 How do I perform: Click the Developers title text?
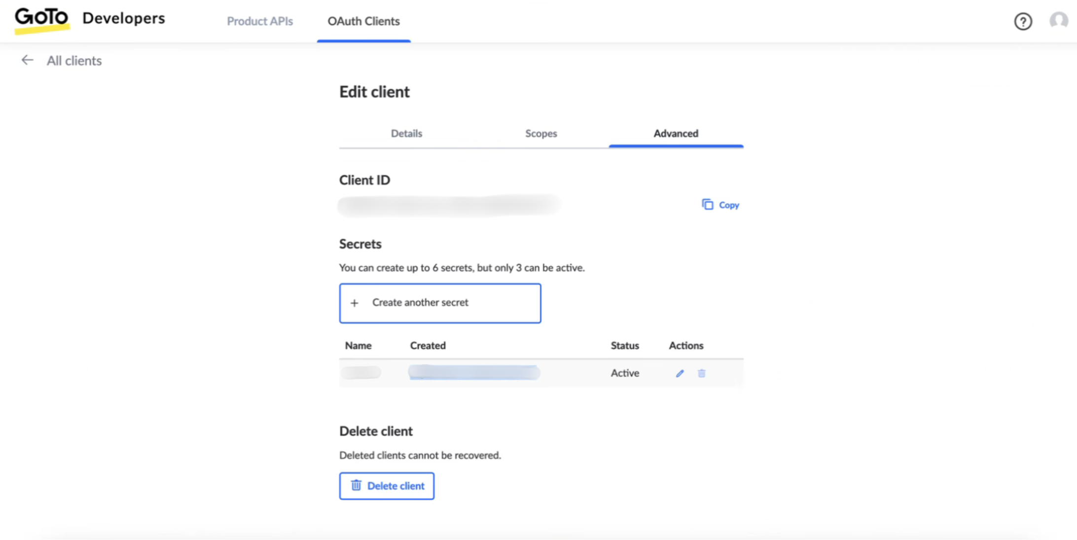click(123, 19)
